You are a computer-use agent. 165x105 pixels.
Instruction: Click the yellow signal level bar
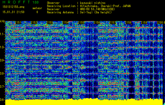pyautogui.click(x=84, y=103)
